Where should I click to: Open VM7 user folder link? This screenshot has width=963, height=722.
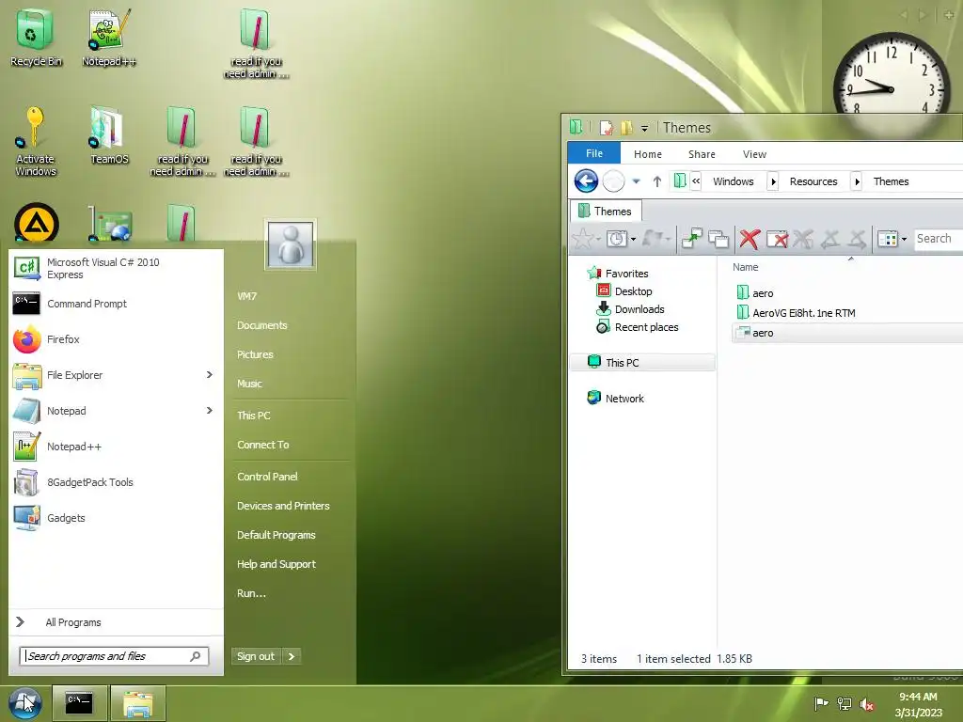pos(247,296)
